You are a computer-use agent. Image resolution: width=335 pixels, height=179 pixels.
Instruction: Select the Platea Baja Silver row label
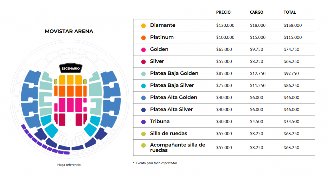coord(172,85)
